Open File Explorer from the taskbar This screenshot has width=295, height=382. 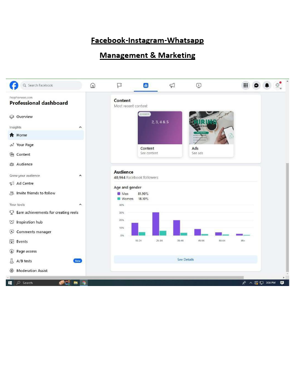pyautogui.click(x=76, y=283)
